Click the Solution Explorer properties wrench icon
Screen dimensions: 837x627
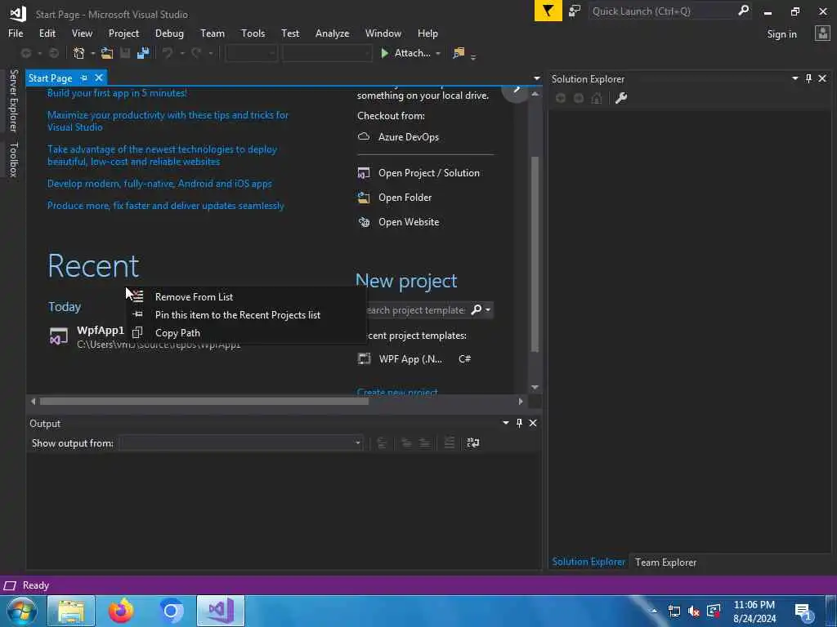pyautogui.click(x=621, y=98)
